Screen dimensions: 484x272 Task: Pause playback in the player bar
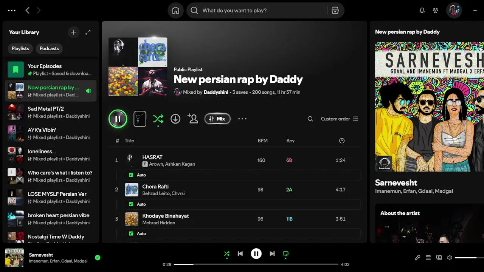coord(256,254)
